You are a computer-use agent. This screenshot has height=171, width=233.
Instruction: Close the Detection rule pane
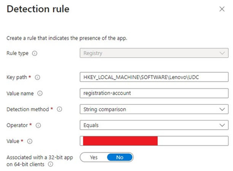coord(222,9)
